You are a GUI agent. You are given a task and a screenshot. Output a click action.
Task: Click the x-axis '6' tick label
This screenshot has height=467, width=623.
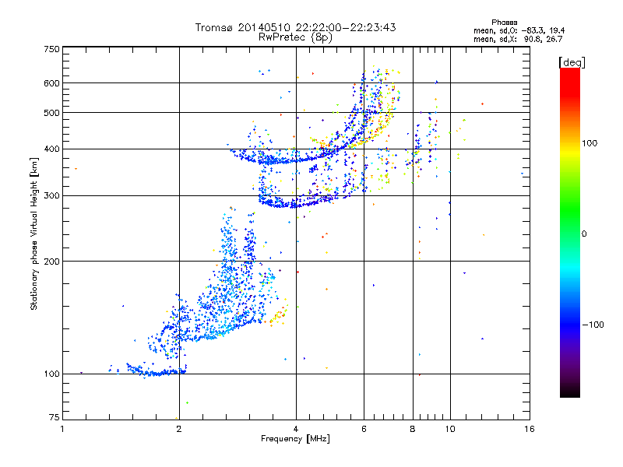pyautogui.click(x=364, y=429)
